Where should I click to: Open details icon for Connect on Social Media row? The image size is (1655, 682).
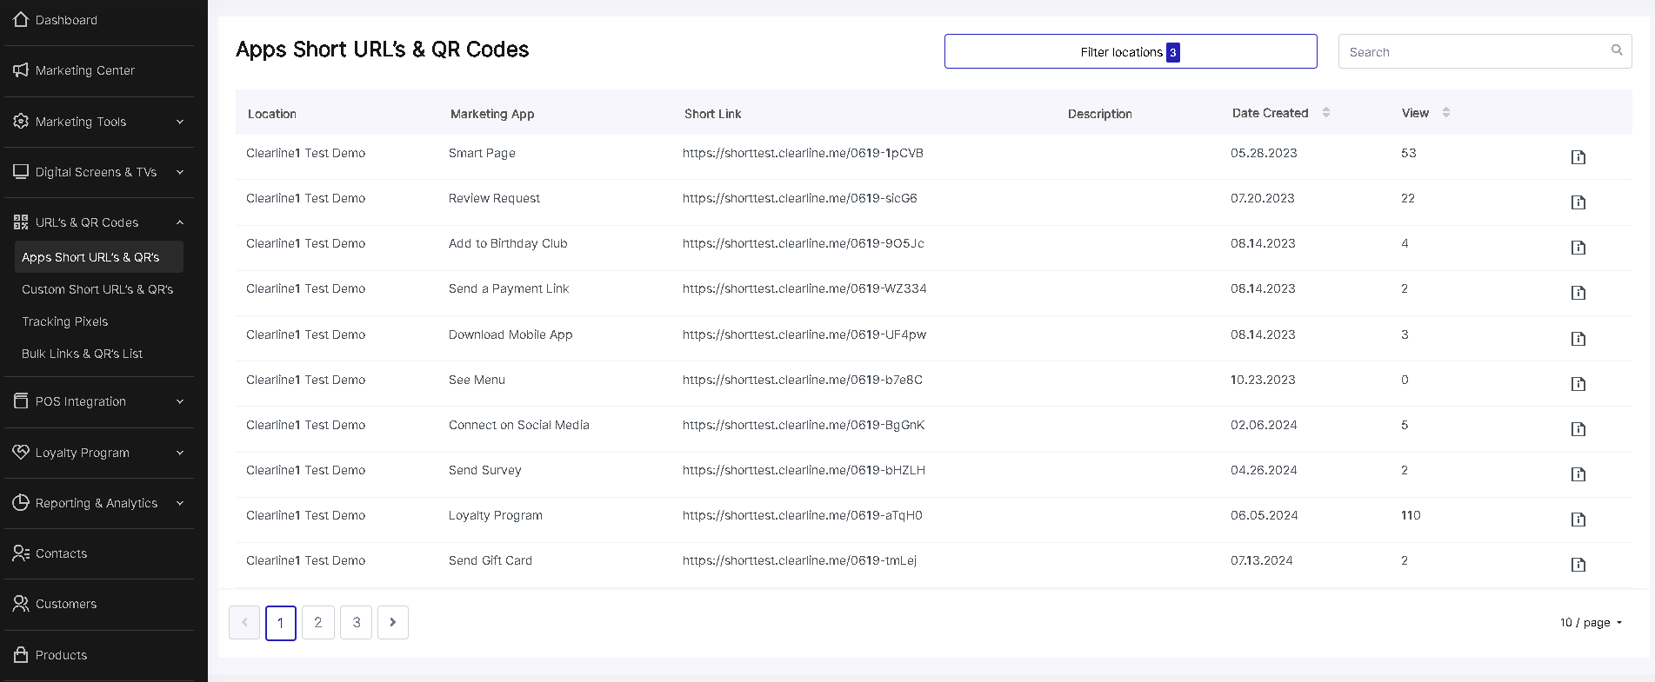(x=1578, y=429)
